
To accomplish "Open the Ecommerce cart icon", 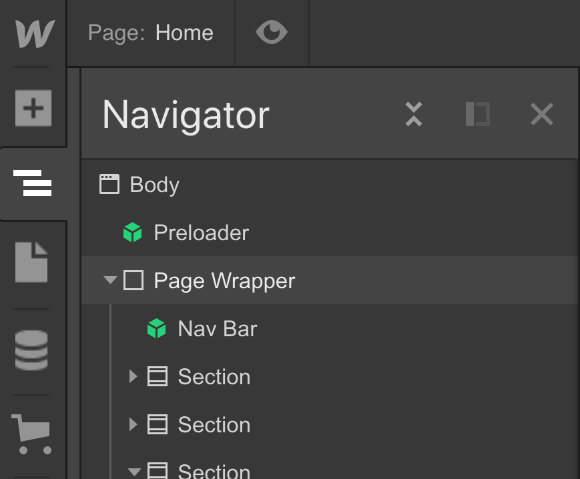I will pyautogui.click(x=31, y=434).
